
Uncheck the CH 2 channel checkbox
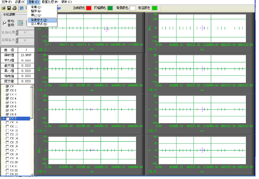click(7, 90)
